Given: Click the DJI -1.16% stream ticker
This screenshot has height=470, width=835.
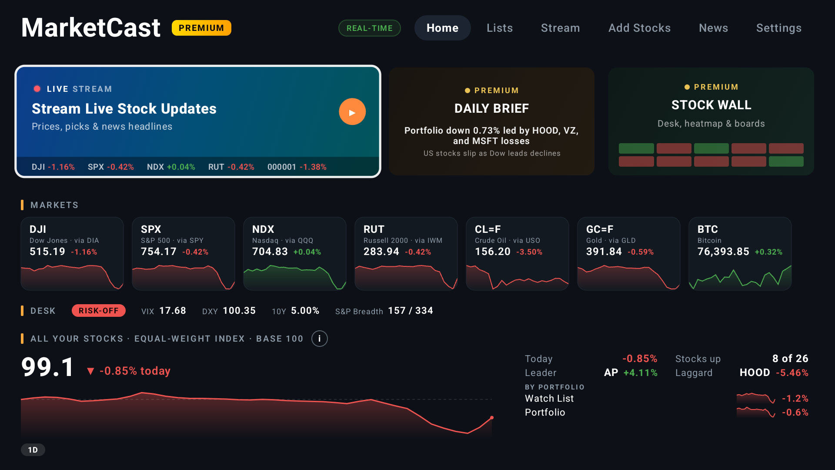Looking at the screenshot, I should 53,167.
